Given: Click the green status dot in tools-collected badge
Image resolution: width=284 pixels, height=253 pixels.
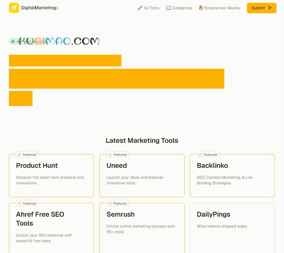Looking at the screenshot, I should [x=13, y=41].
